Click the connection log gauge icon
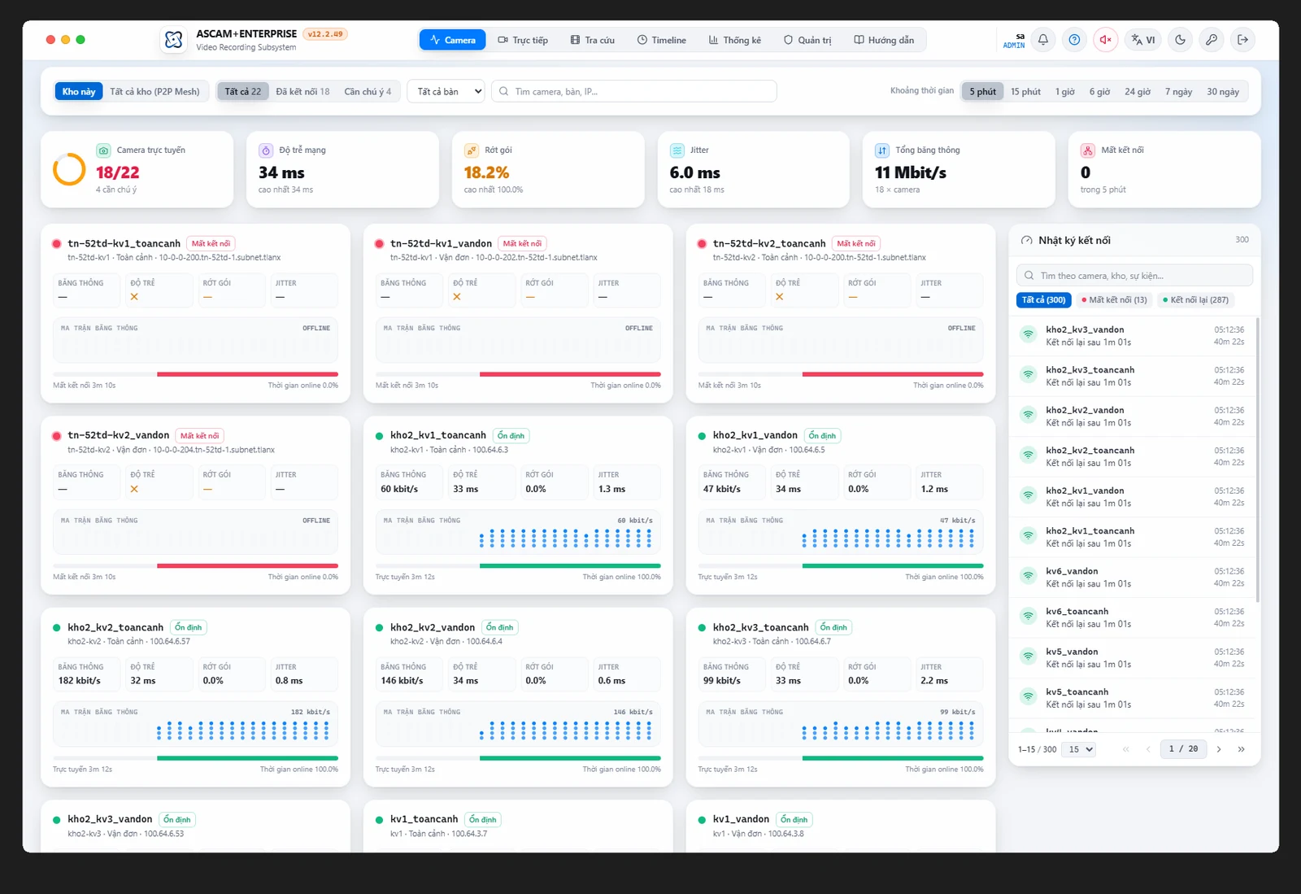1301x894 pixels. [1027, 241]
